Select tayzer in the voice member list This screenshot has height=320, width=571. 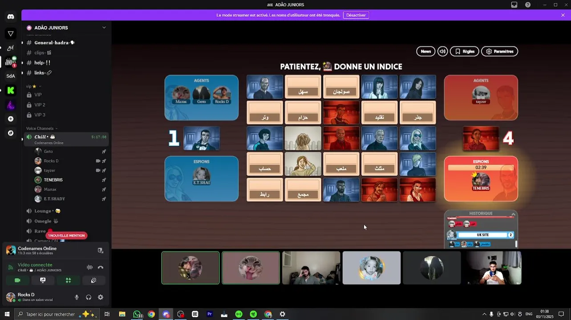tap(71, 171)
